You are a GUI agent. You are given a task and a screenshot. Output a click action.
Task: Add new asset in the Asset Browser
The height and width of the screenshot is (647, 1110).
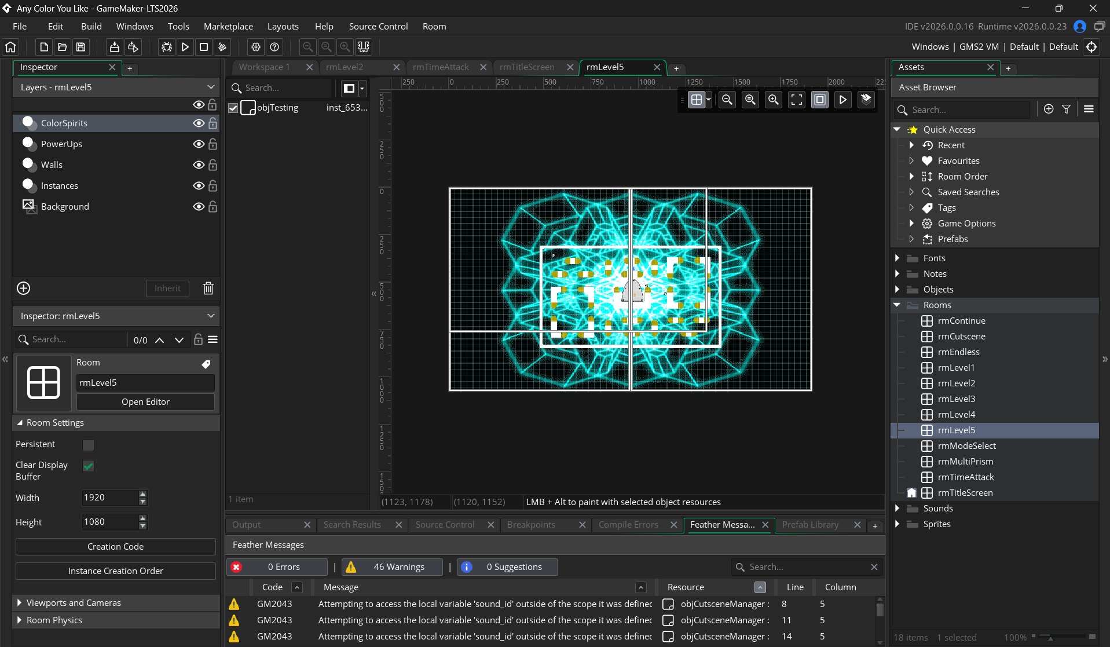(x=1049, y=109)
